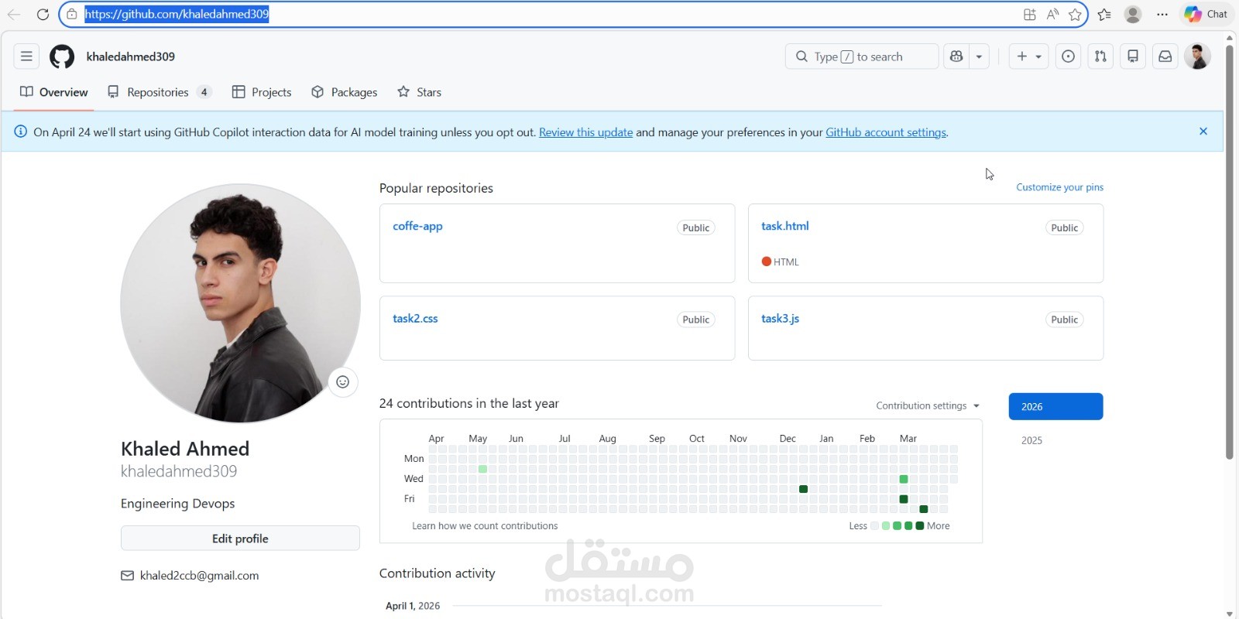Click the darkest green legend swatch near More

pyautogui.click(x=920, y=525)
